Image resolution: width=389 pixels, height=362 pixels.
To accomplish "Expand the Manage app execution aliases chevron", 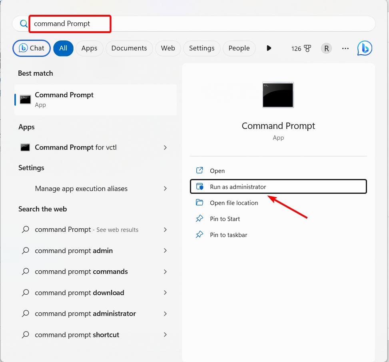I will tap(165, 189).
